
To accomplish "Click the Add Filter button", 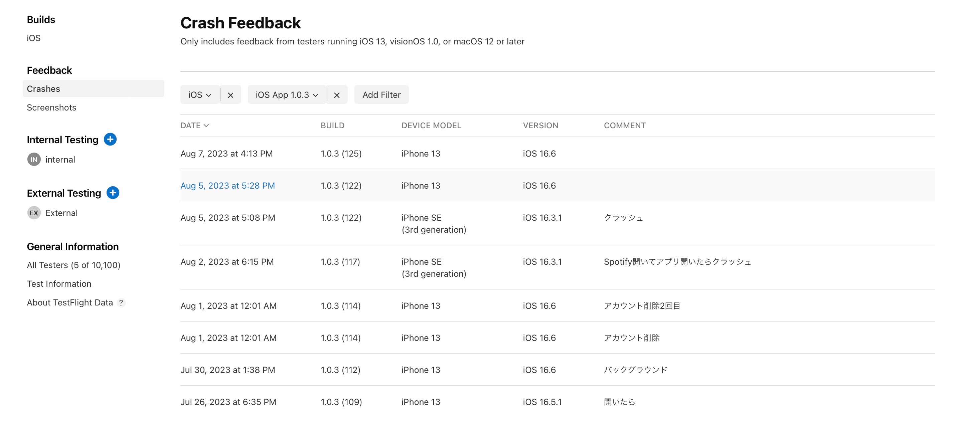I will (x=381, y=95).
